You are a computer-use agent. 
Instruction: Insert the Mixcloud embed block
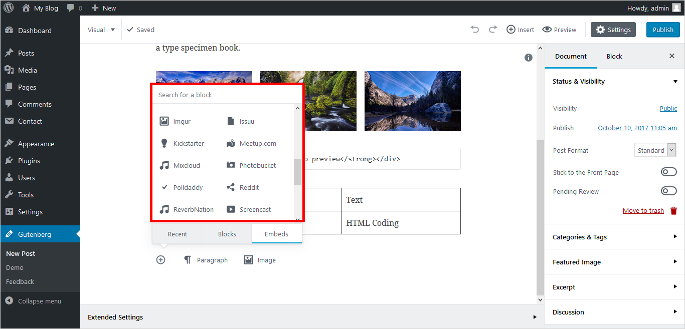pos(181,165)
